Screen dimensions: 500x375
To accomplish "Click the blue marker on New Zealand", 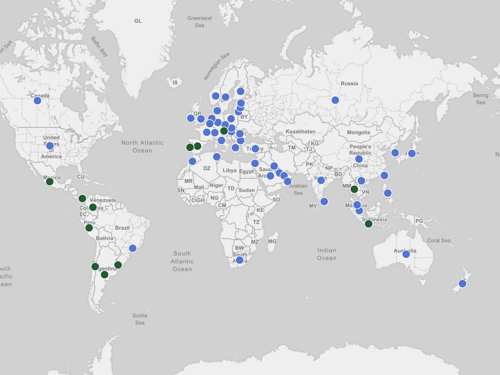I will click(462, 284).
